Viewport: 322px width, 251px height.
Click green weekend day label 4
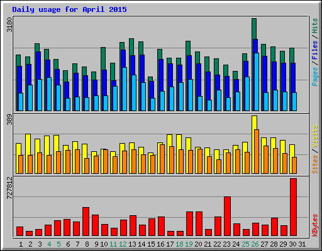49,244
